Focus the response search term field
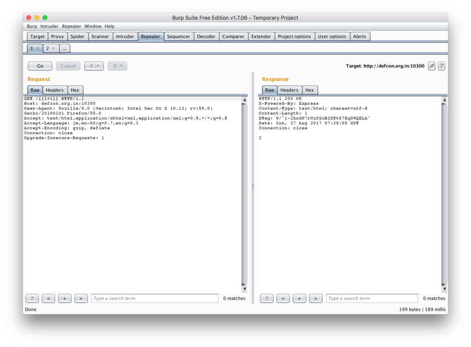This screenshot has width=471, height=347. point(372,298)
